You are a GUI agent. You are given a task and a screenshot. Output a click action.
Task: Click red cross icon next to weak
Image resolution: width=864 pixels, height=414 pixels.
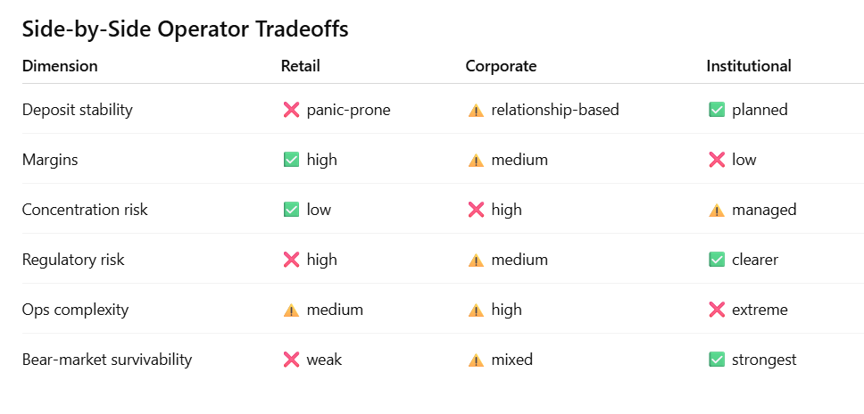(291, 360)
